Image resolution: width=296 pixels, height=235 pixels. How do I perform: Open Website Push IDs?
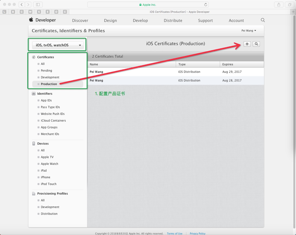(53, 114)
